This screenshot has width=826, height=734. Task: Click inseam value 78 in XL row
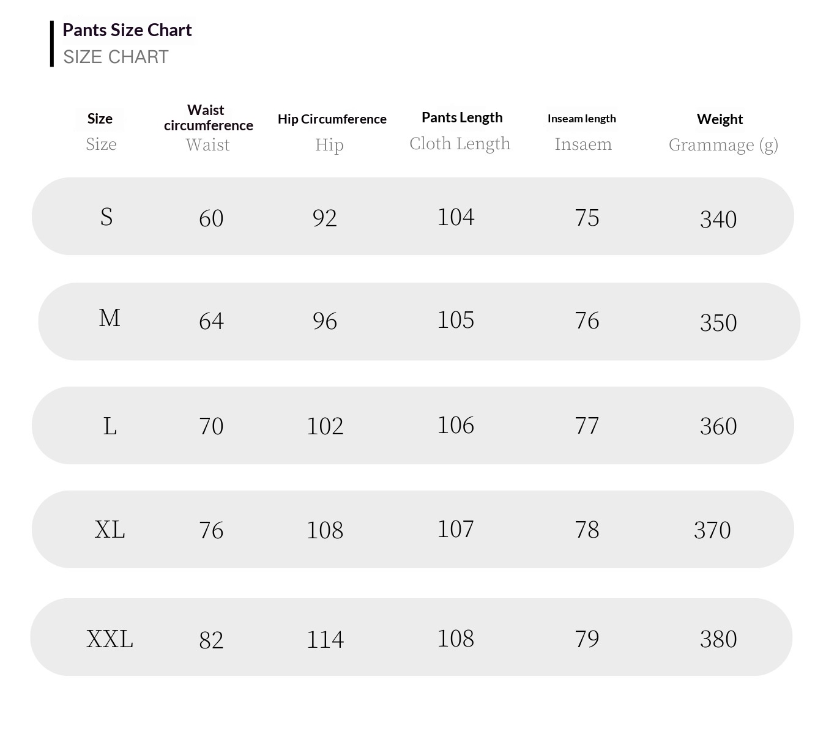pyautogui.click(x=587, y=530)
